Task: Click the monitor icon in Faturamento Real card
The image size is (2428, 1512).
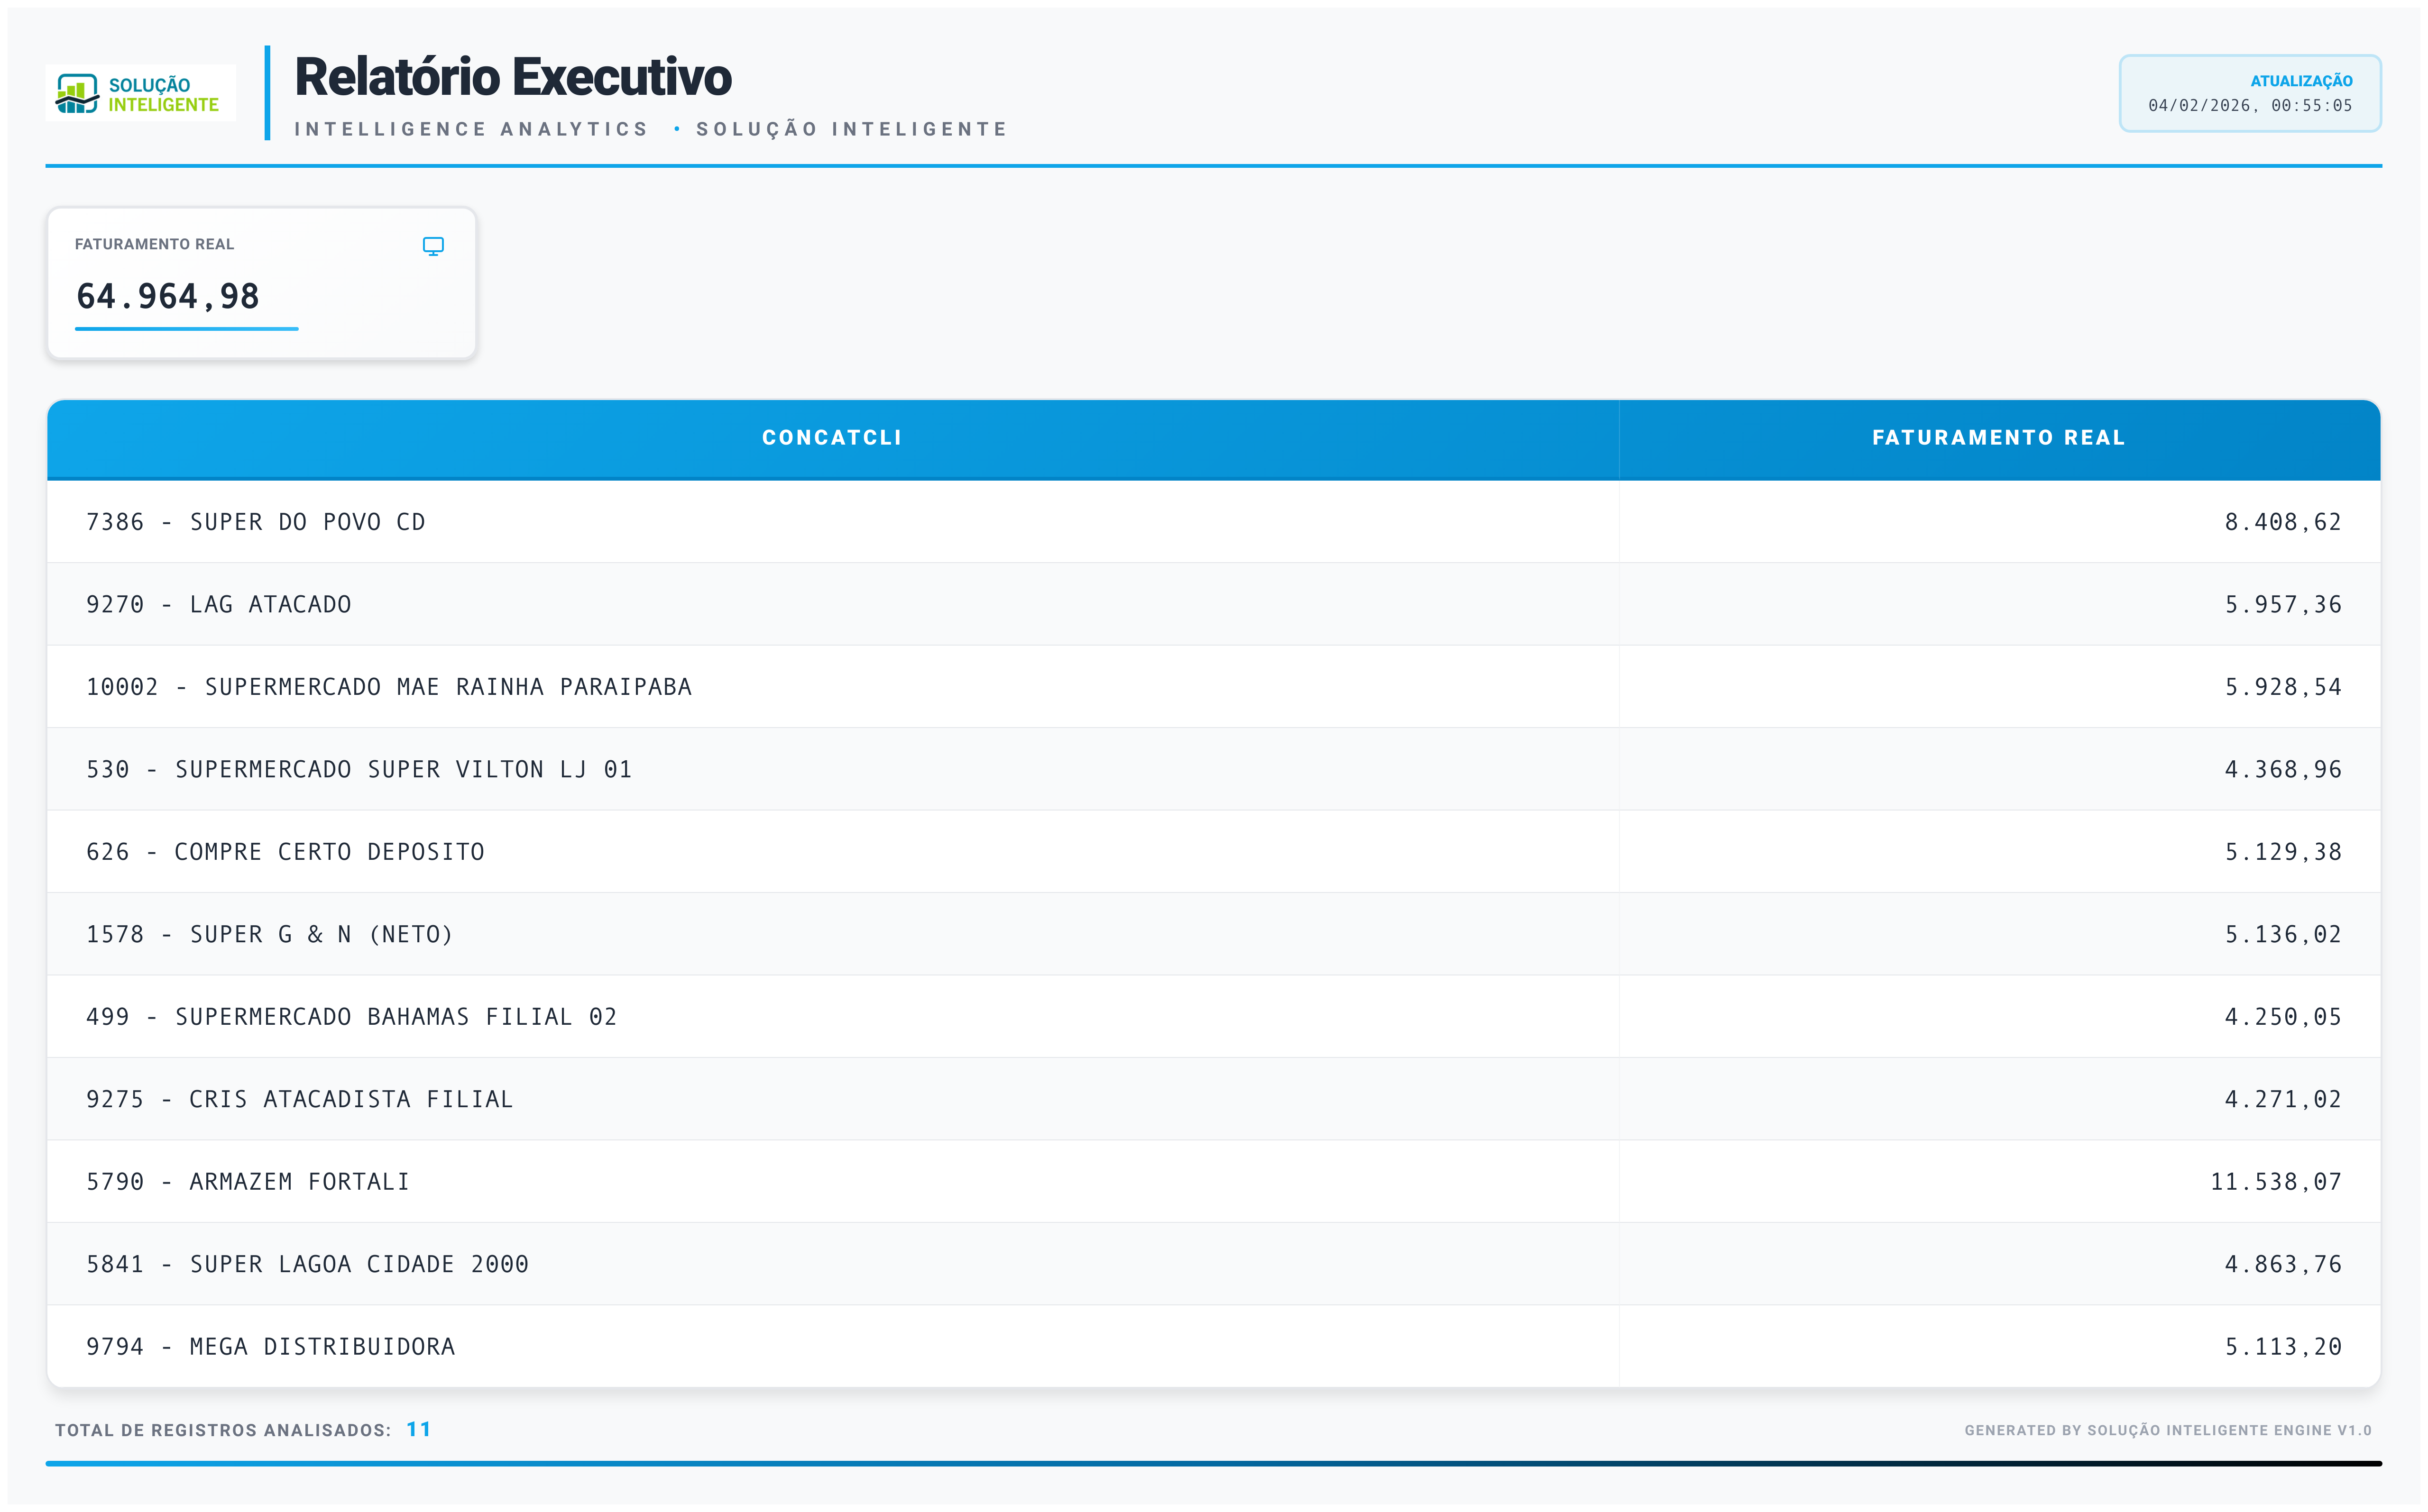Action: point(433,246)
